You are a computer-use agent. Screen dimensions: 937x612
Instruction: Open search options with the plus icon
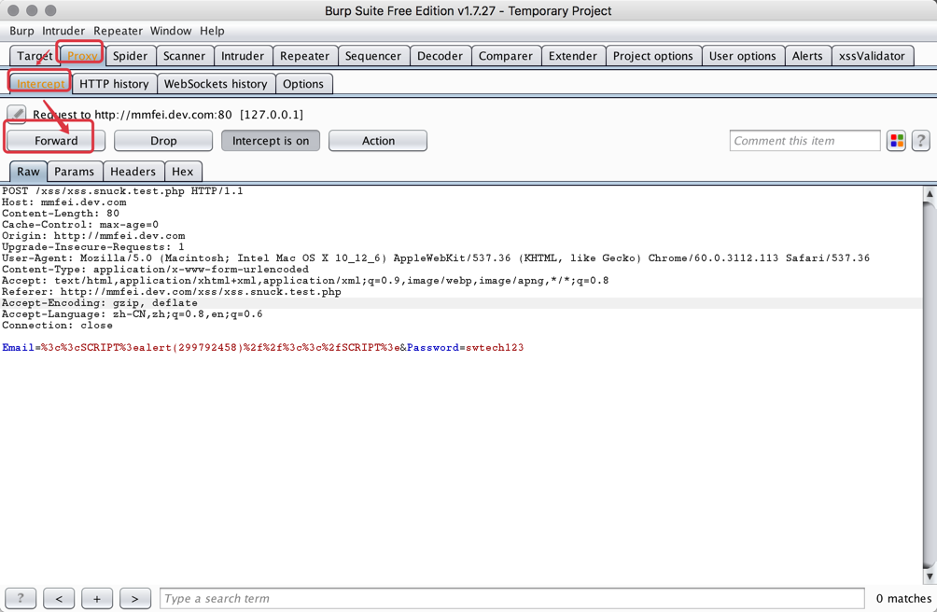[x=96, y=598]
